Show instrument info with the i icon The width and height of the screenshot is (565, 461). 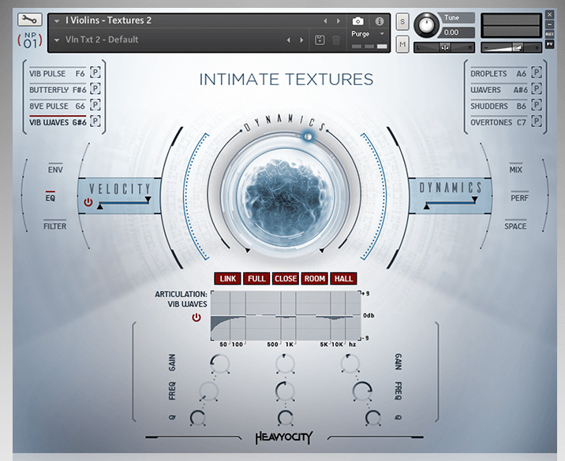click(x=379, y=21)
